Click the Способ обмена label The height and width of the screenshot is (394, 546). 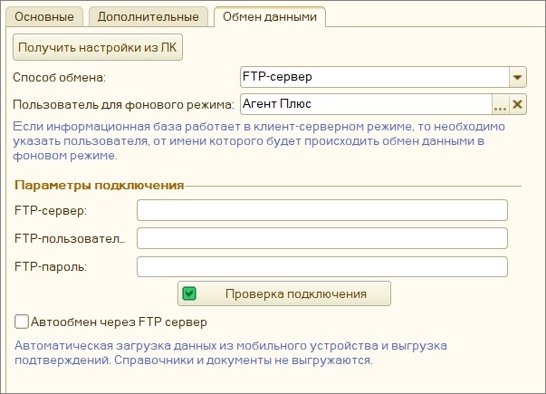click(59, 77)
